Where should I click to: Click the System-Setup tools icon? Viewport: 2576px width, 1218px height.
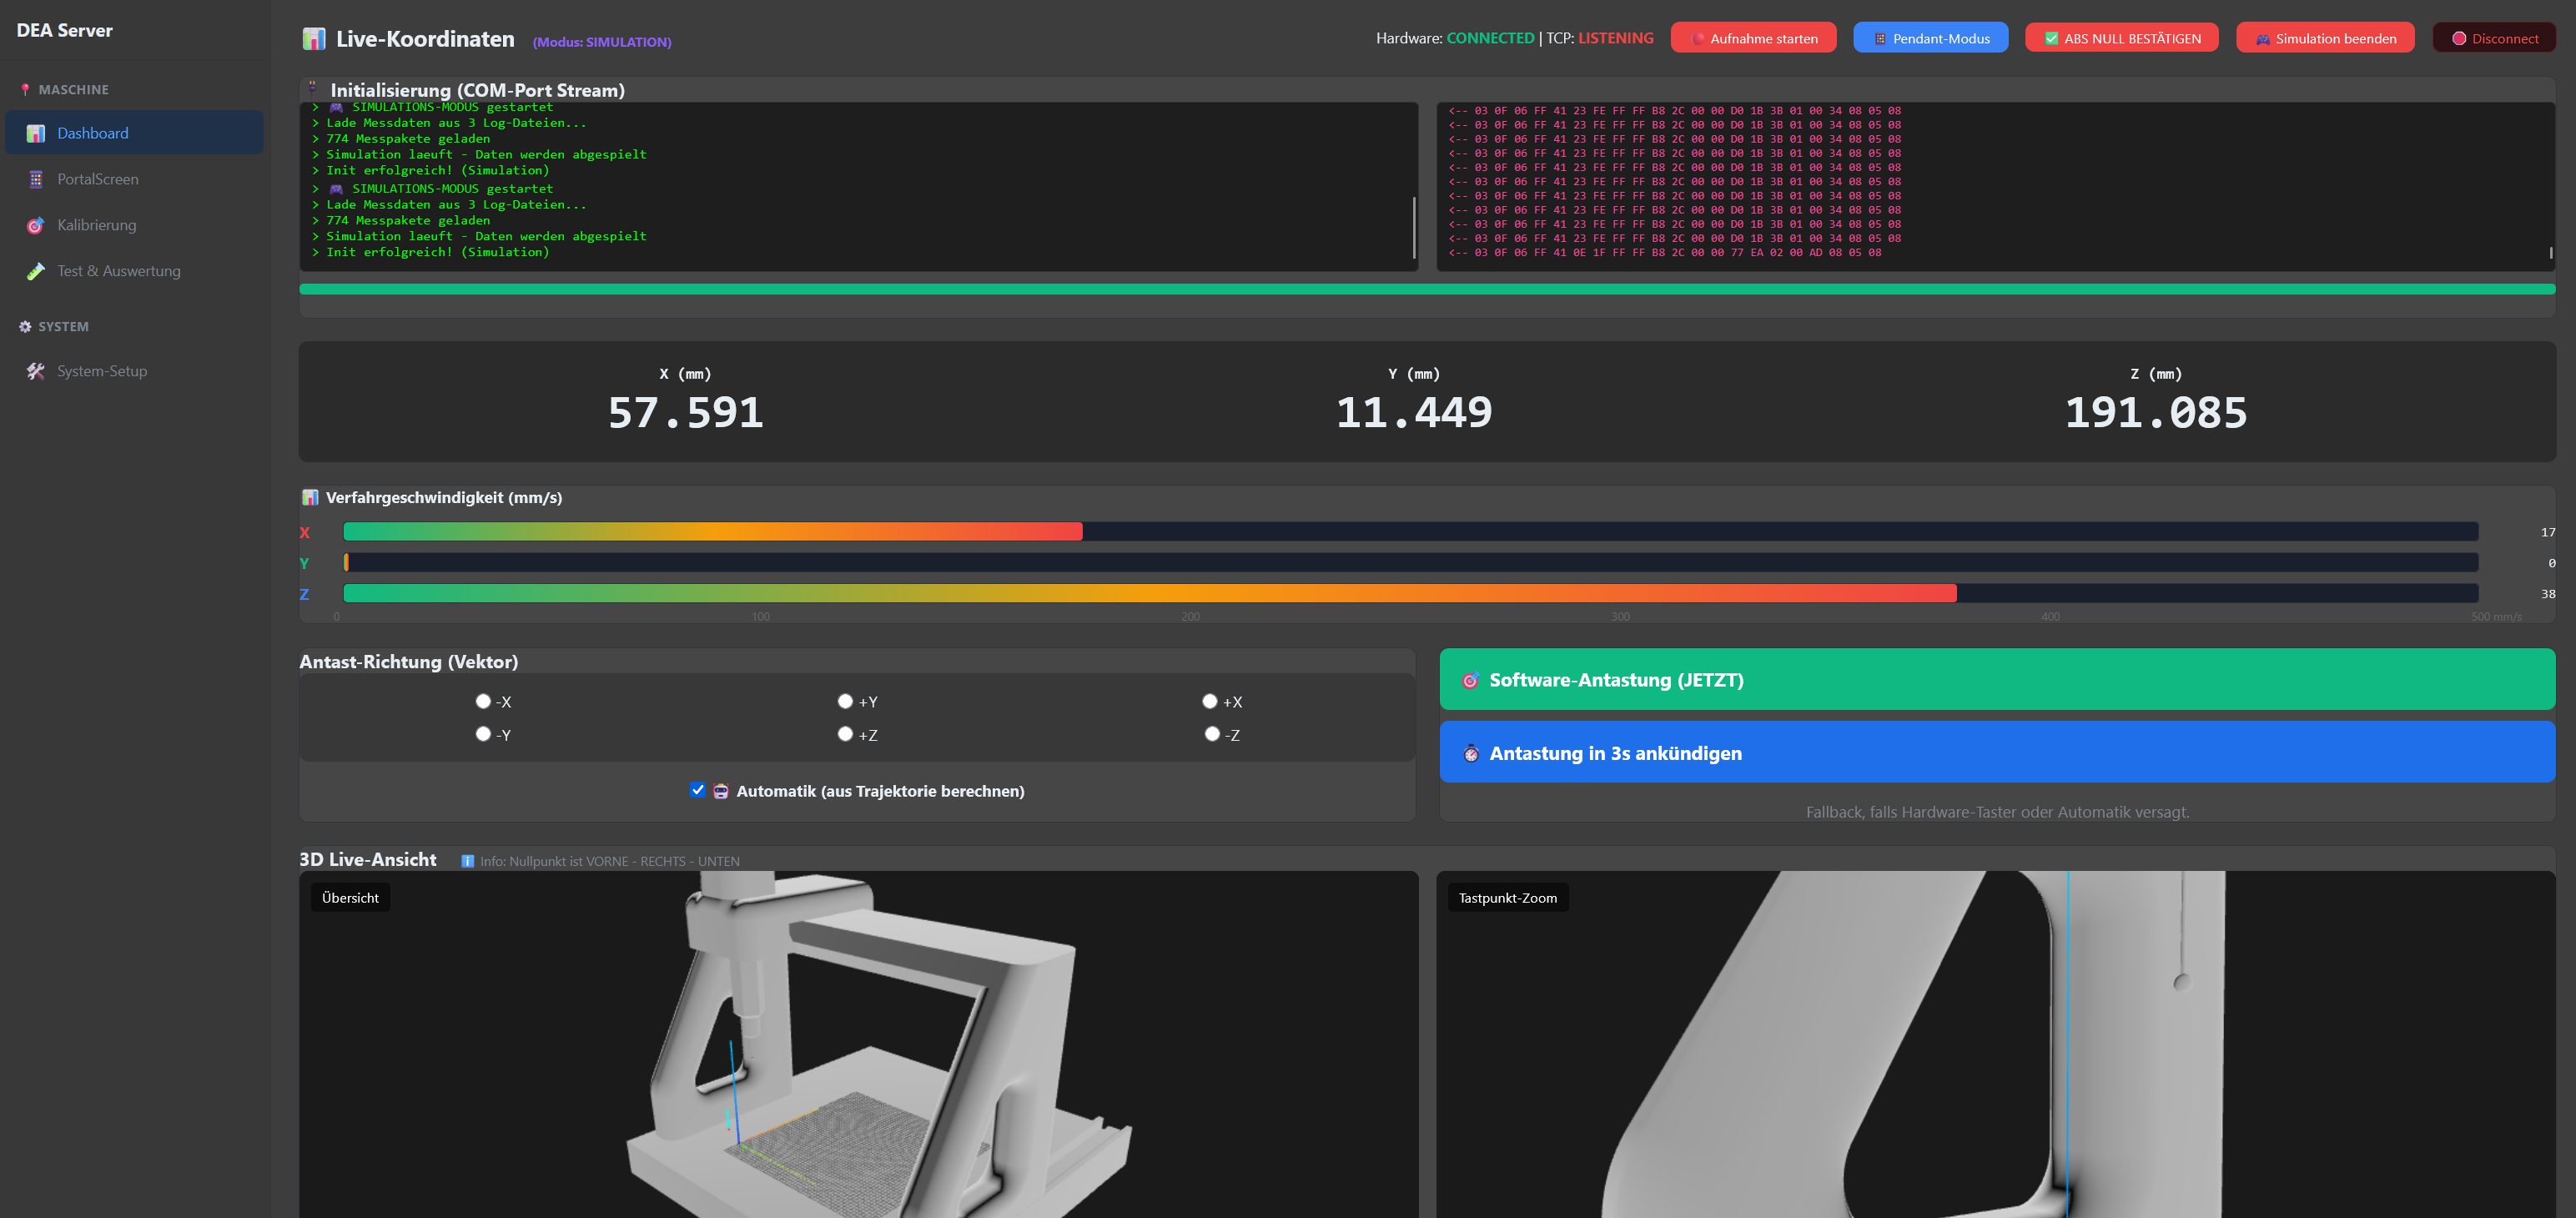click(x=36, y=371)
